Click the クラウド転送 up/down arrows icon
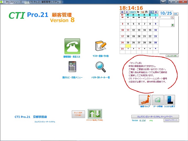The width and height of the screenshot is (188, 141). (95, 114)
